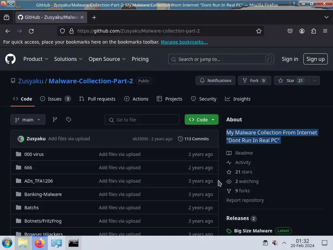The width and height of the screenshot is (333, 250).
Task: Open Big Size Malware release
Action: point(253,231)
